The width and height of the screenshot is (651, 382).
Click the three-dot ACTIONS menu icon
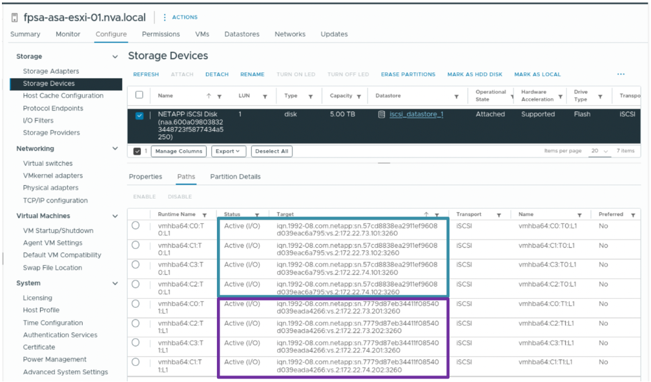(x=165, y=17)
